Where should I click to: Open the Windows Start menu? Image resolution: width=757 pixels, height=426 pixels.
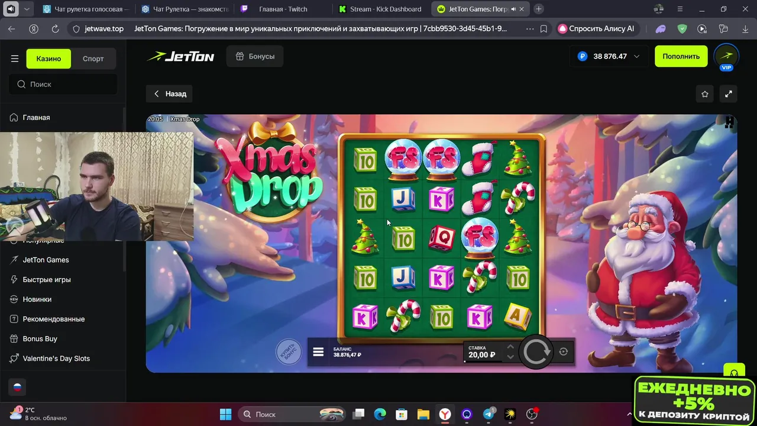tap(226, 414)
